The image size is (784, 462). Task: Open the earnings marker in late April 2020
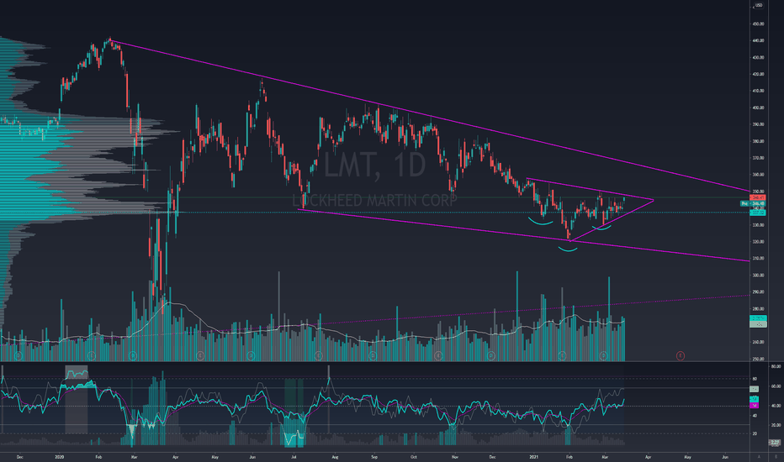[x=200, y=355]
